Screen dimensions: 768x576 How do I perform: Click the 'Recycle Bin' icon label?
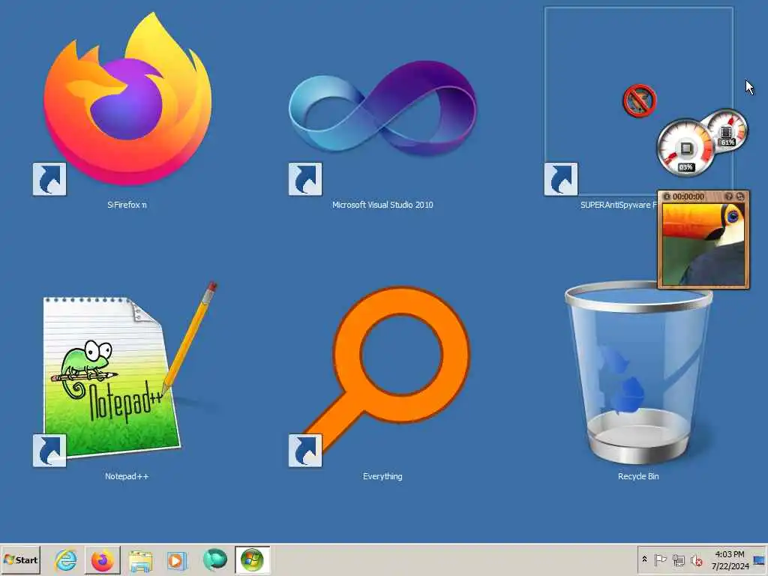(638, 476)
